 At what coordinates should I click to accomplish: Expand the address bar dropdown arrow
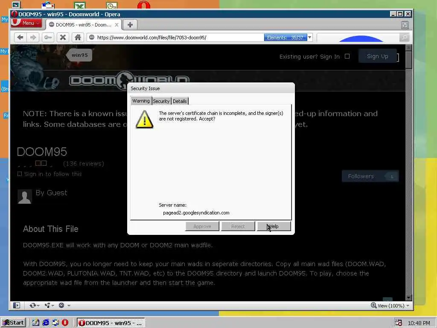(310, 38)
